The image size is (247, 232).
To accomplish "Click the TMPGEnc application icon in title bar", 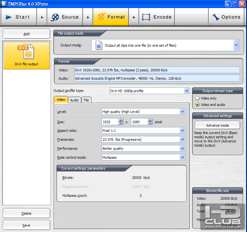I will pyautogui.click(x=4, y=4).
